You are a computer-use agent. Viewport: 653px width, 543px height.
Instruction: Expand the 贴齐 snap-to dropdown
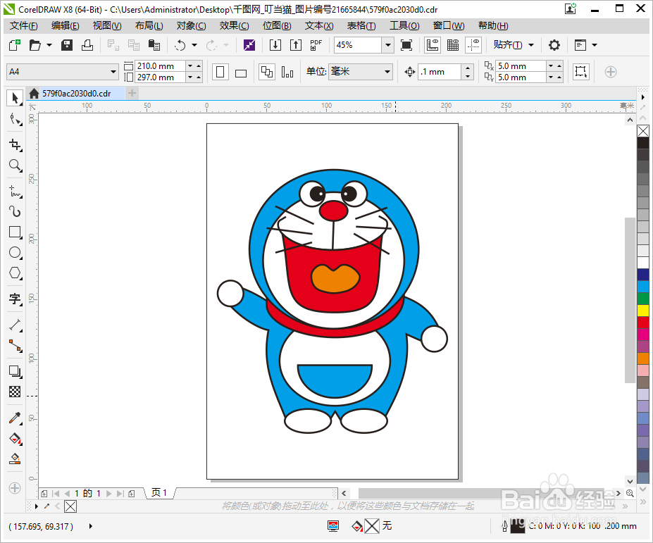point(531,45)
